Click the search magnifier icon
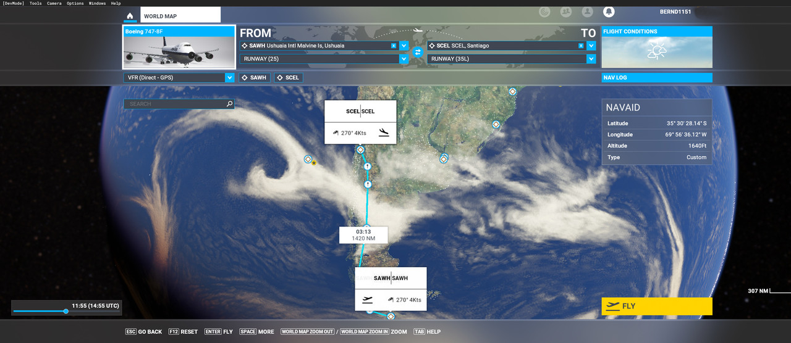Screen dimensions: 791x343 (230, 104)
